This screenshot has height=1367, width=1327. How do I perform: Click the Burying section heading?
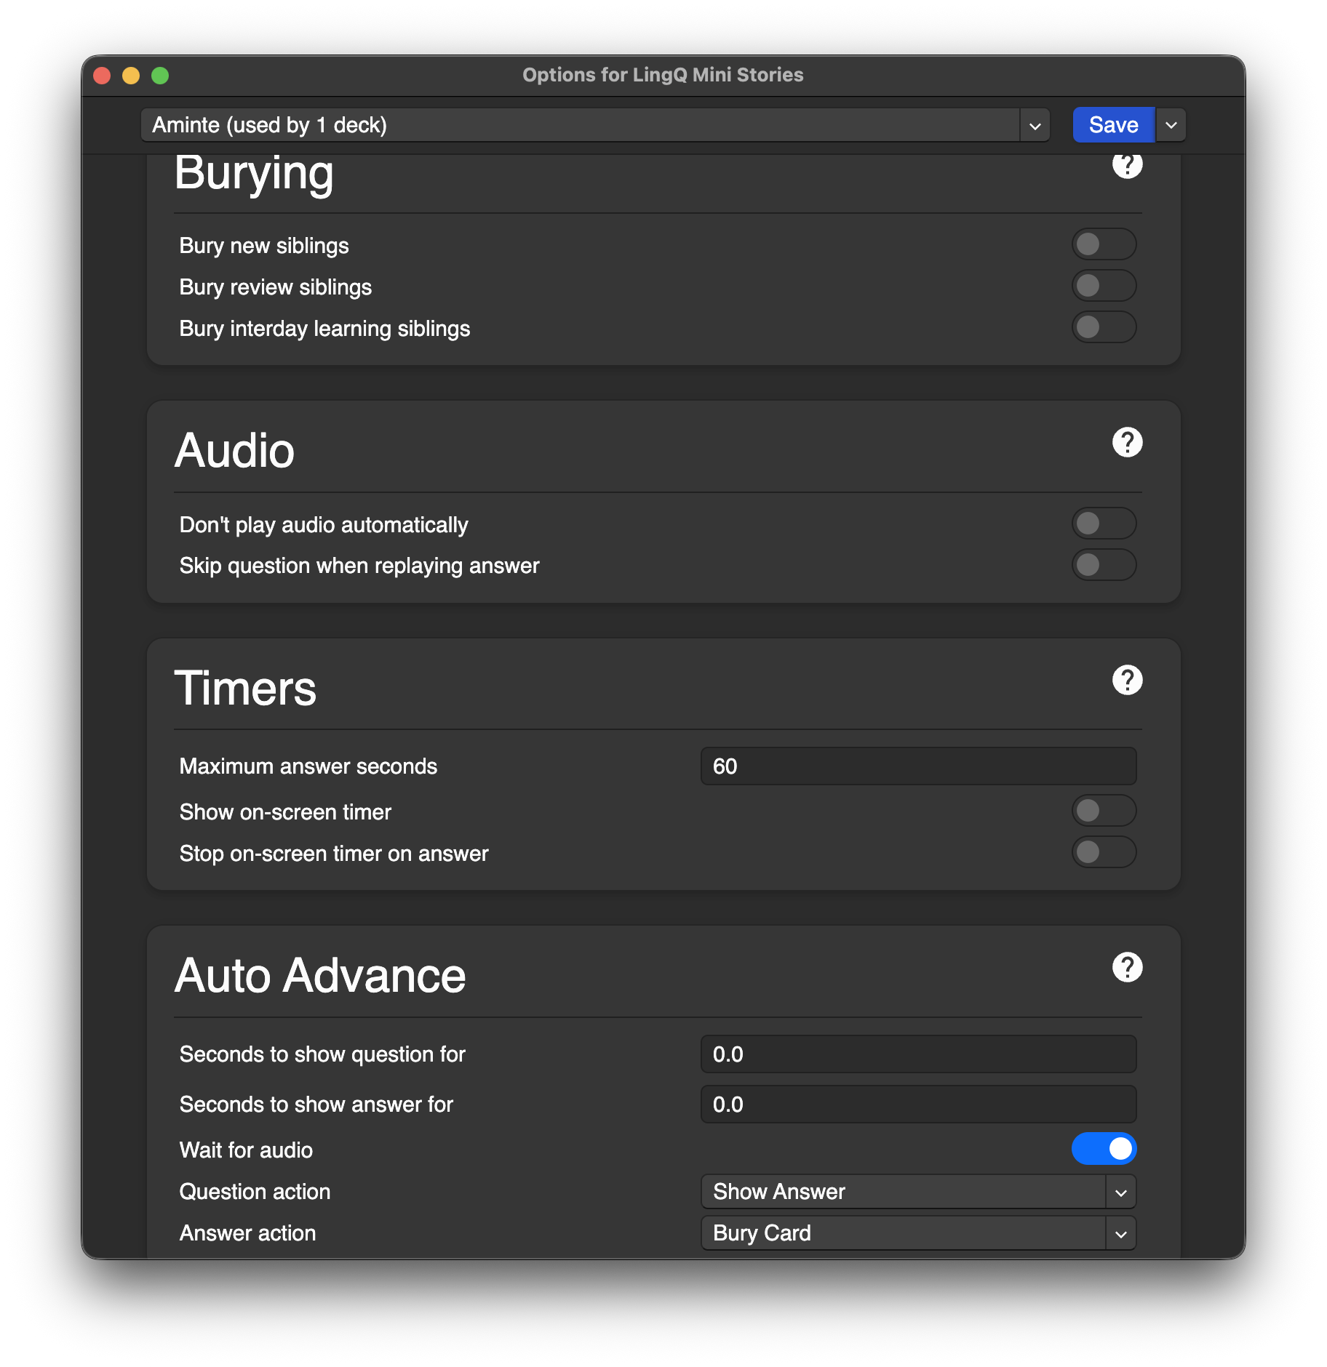[x=254, y=175]
